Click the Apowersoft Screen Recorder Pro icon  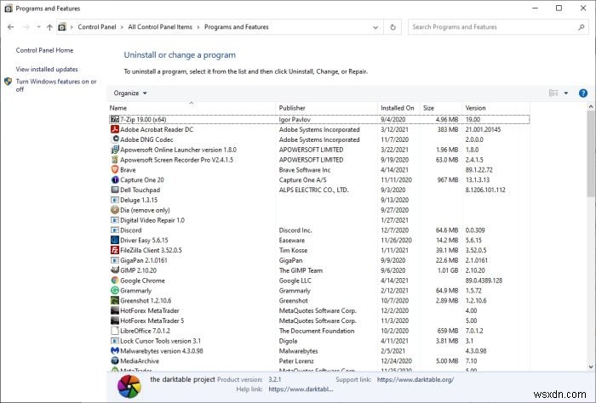[114, 160]
